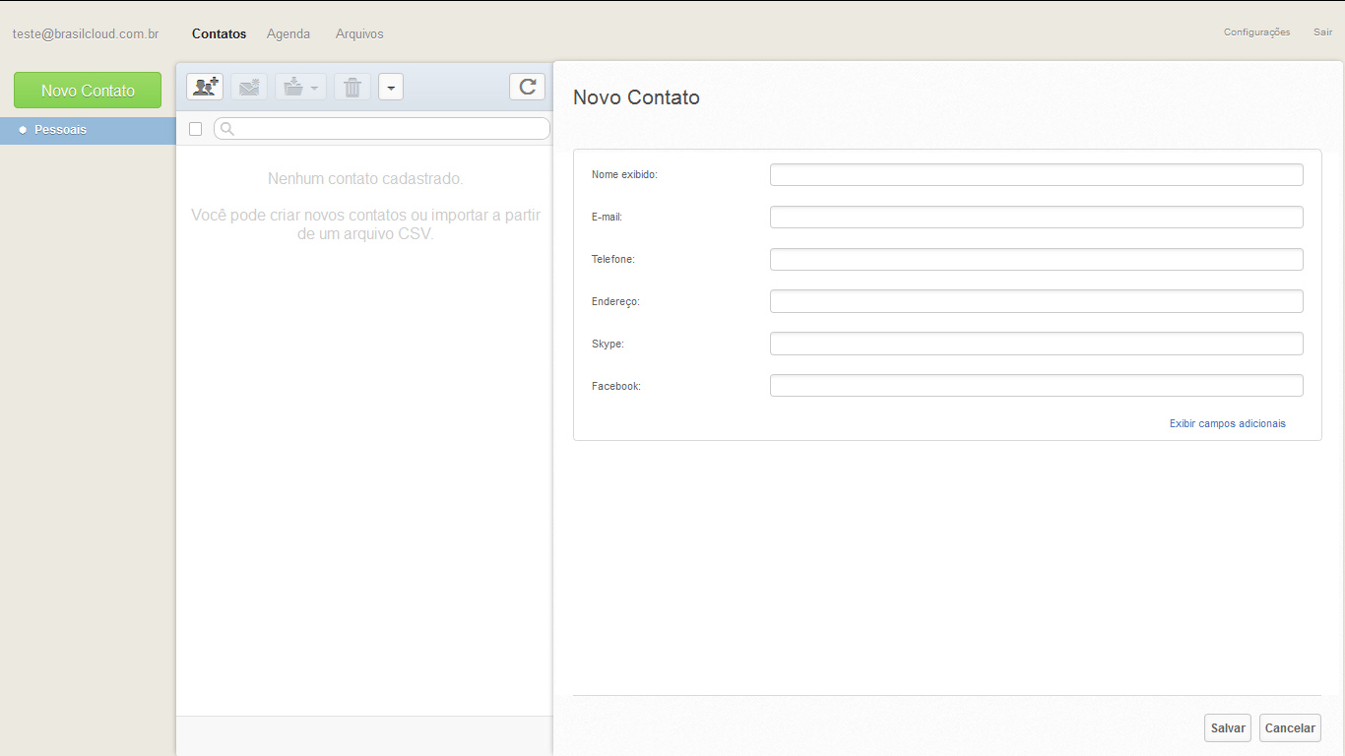Focus the E-mail input field
The image size is (1345, 756).
pos(1036,217)
